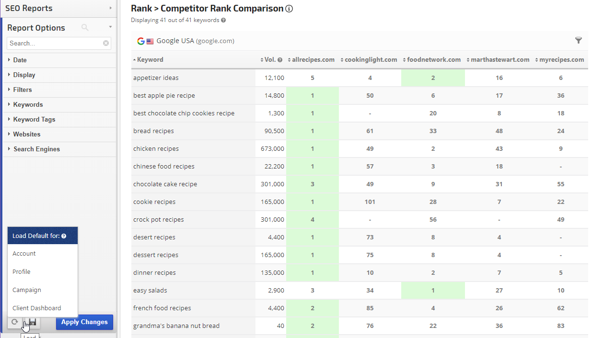Click the info icon beside Competitor Rank Comparison
The image size is (592, 338).
289,9
